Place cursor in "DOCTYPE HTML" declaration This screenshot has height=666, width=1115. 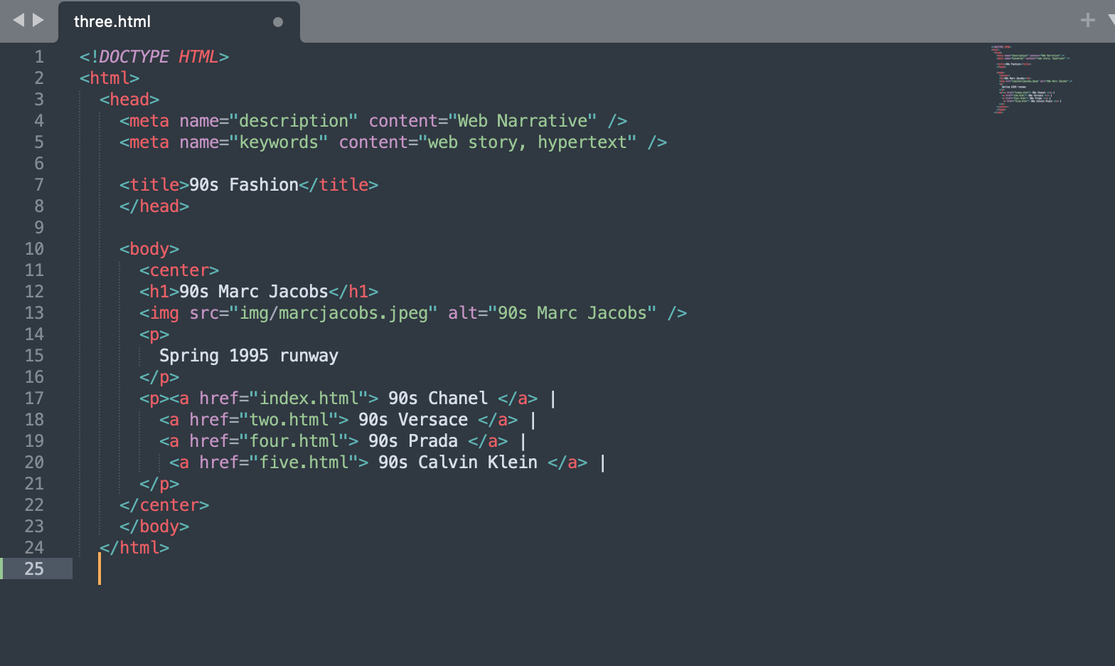[x=159, y=57]
